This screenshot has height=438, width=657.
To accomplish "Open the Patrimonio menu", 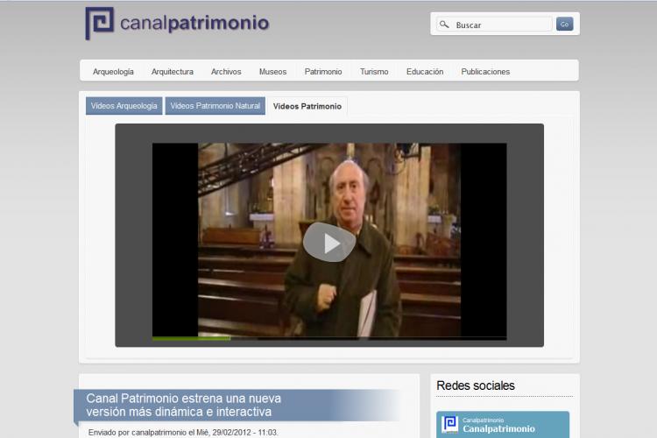I will click(x=323, y=72).
